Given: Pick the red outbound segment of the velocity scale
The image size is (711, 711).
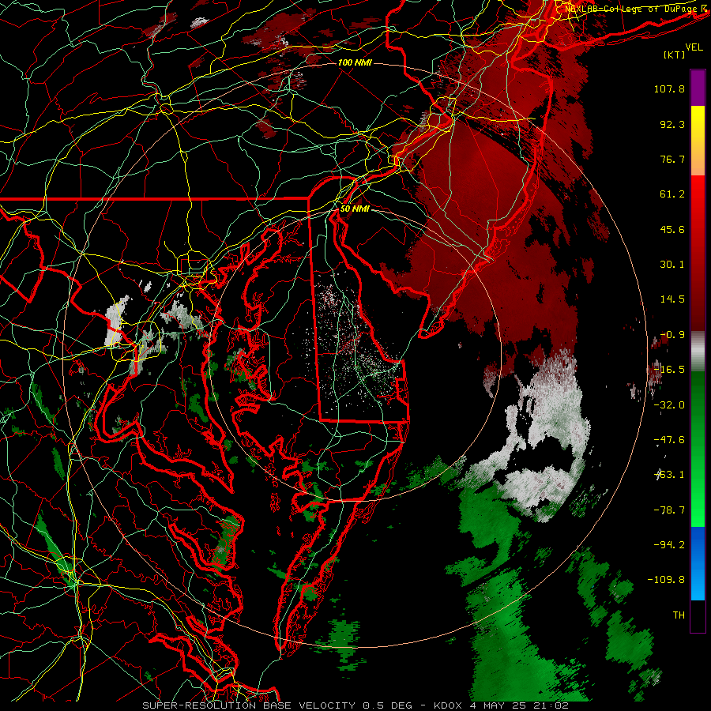Looking at the screenshot, I should [x=698, y=254].
